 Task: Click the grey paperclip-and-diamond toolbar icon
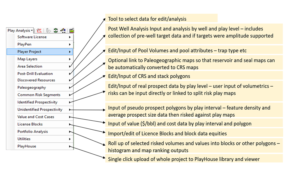pos(48,30)
